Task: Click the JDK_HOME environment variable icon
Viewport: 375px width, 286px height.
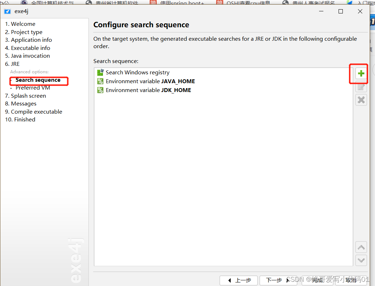Action: [x=100, y=90]
